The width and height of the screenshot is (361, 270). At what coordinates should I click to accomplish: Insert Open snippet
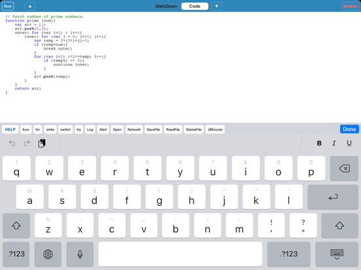[117, 130]
